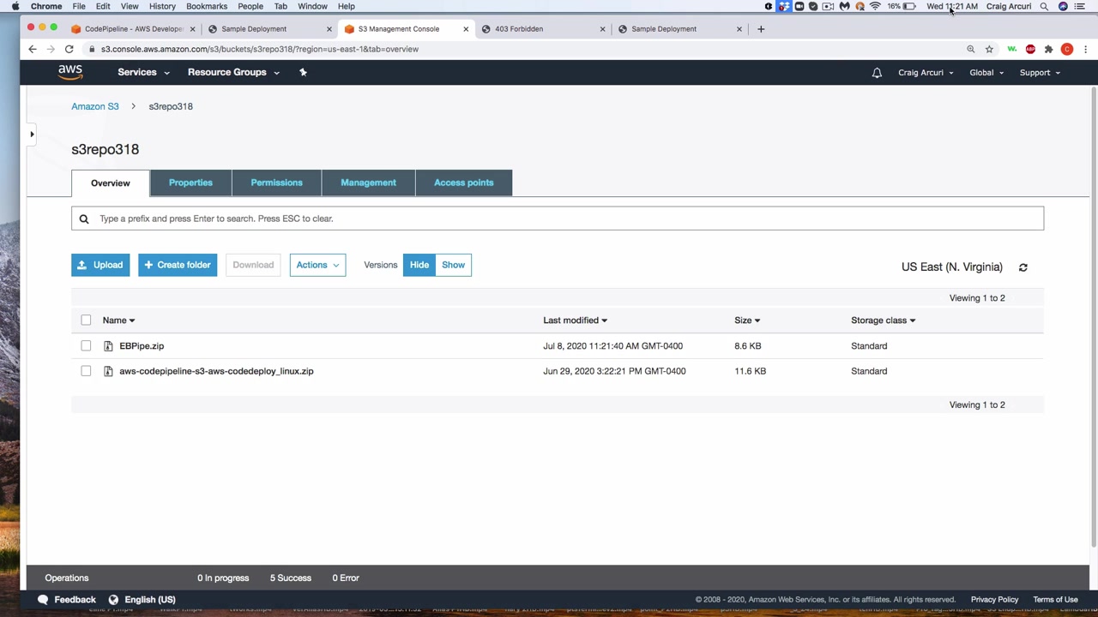
Task: Open the Chrome zoom magnifier icon in the address bar
Action: [971, 49]
